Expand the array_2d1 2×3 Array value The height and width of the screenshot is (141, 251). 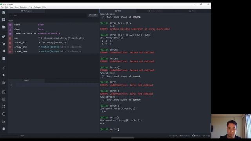[x=39, y=43]
